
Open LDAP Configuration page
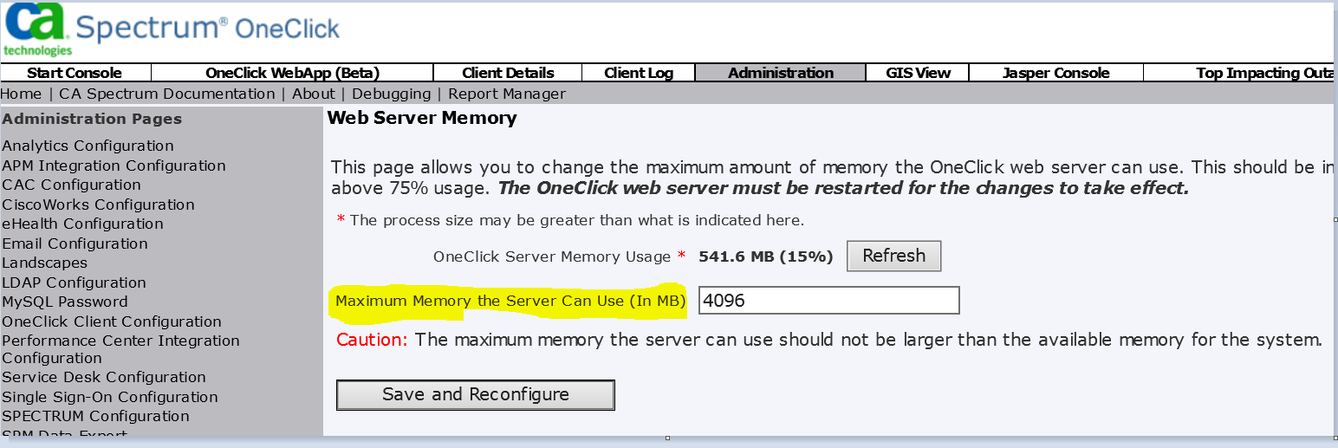[x=74, y=282]
